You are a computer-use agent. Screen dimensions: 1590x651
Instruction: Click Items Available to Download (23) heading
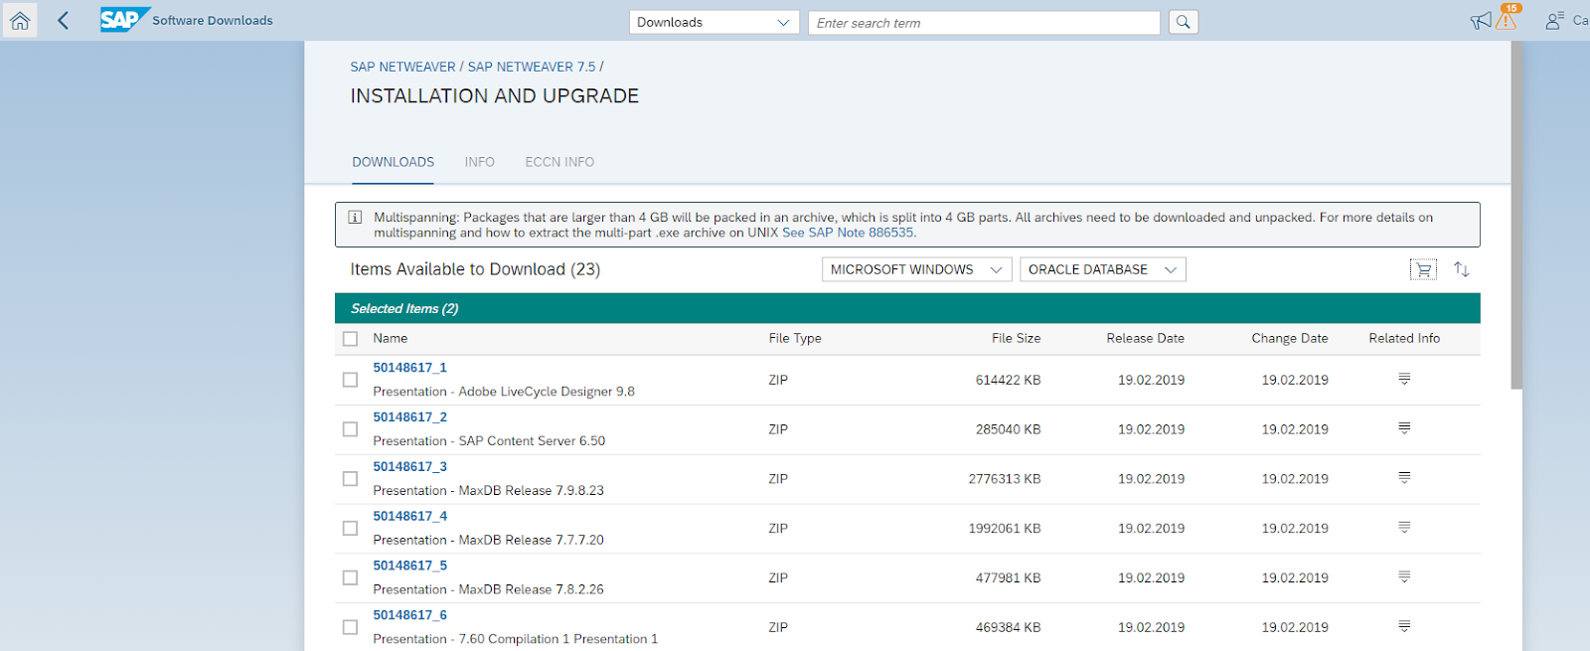[475, 269]
